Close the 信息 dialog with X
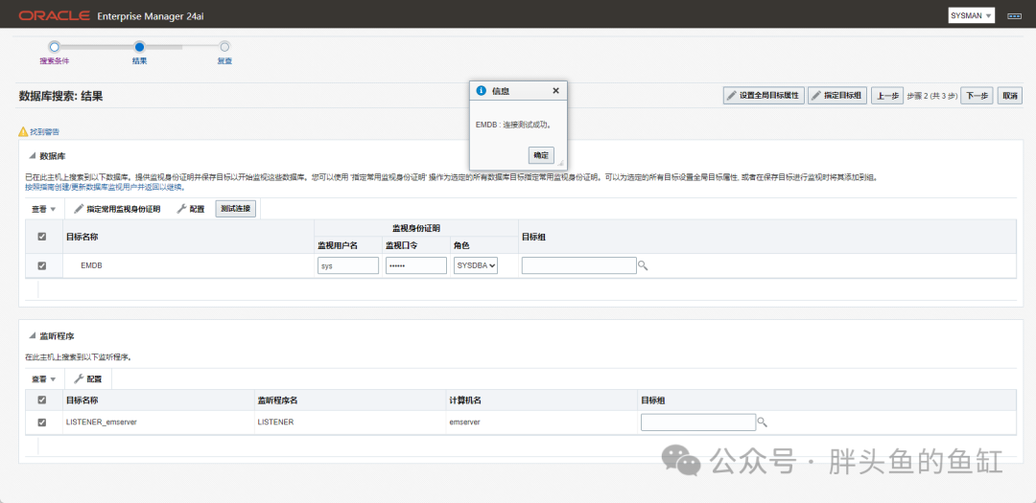 [x=555, y=91]
